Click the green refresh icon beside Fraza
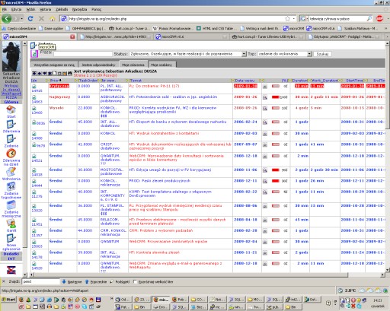Screen dimensions: 390x311 coord(34,53)
